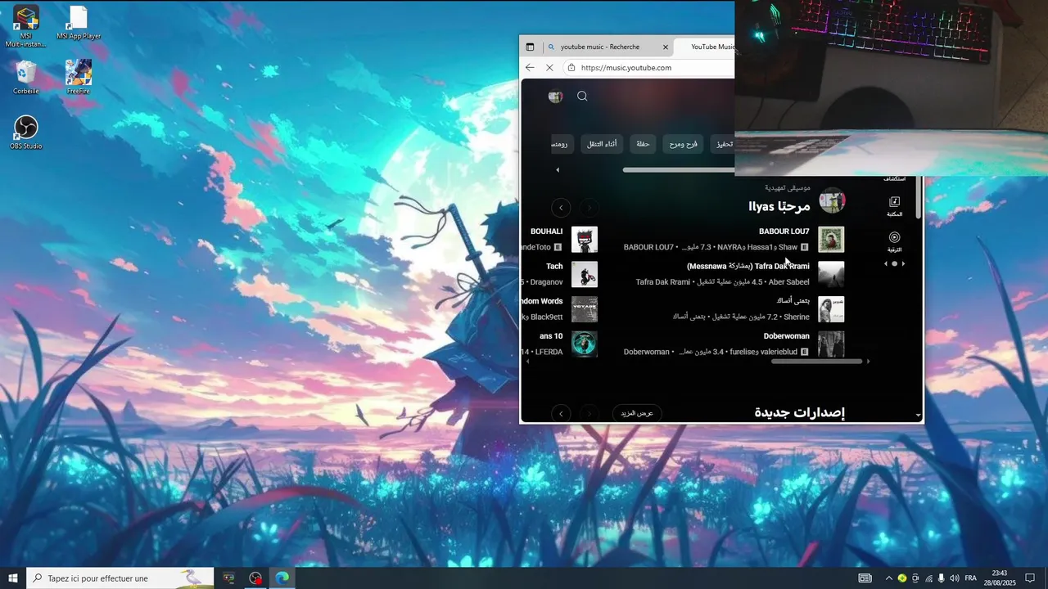Launch OBS Studio desktop shortcut
The image size is (1048, 589).
(26, 133)
